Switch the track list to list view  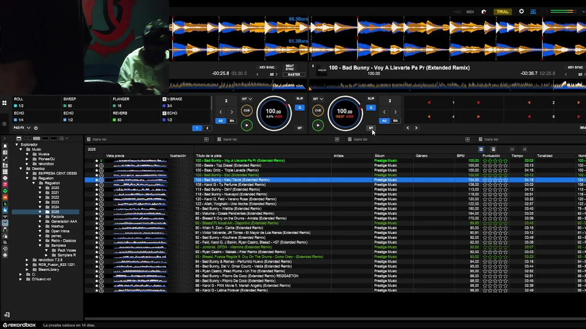coord(481,149)
